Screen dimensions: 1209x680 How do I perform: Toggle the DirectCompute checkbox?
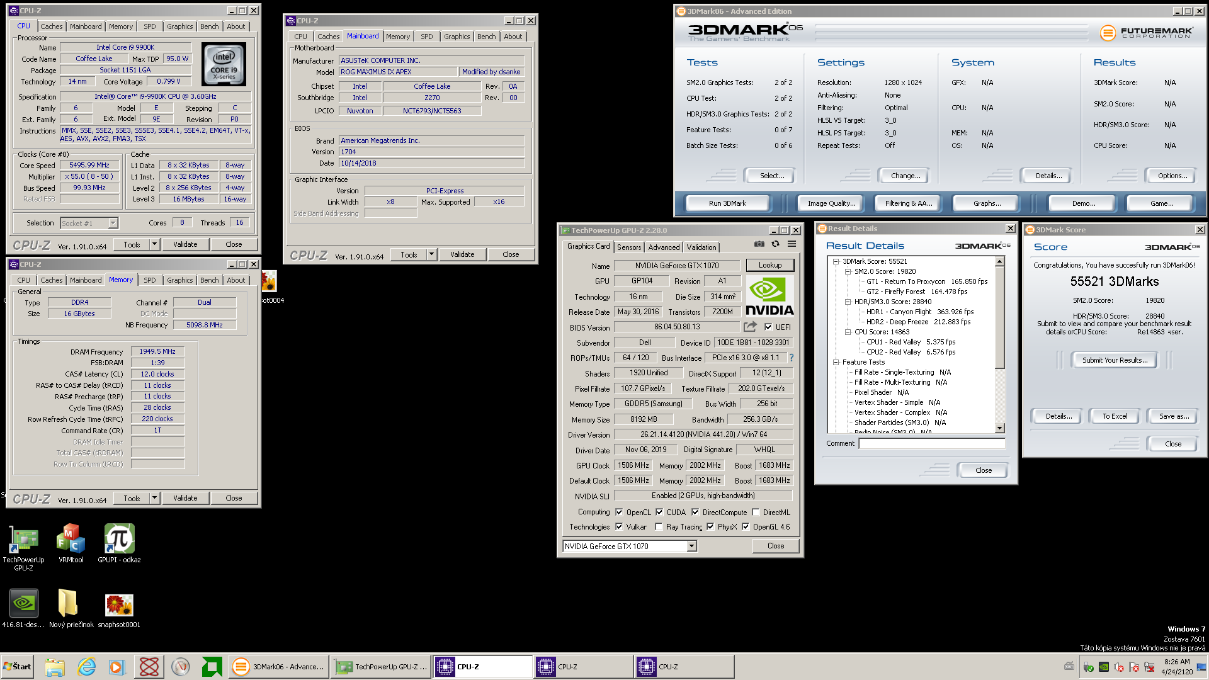tap(695, 512)
